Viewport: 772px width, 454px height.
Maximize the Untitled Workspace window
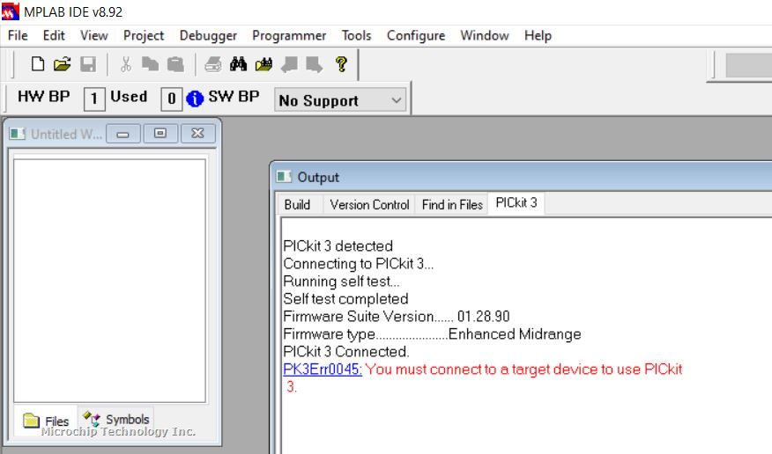160,134
